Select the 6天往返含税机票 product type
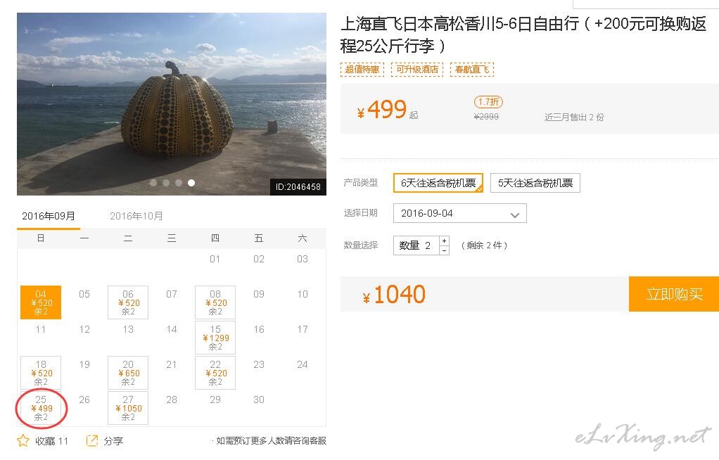Image resolution: width=719 pixels, height=460 pixels. [438, 183]
